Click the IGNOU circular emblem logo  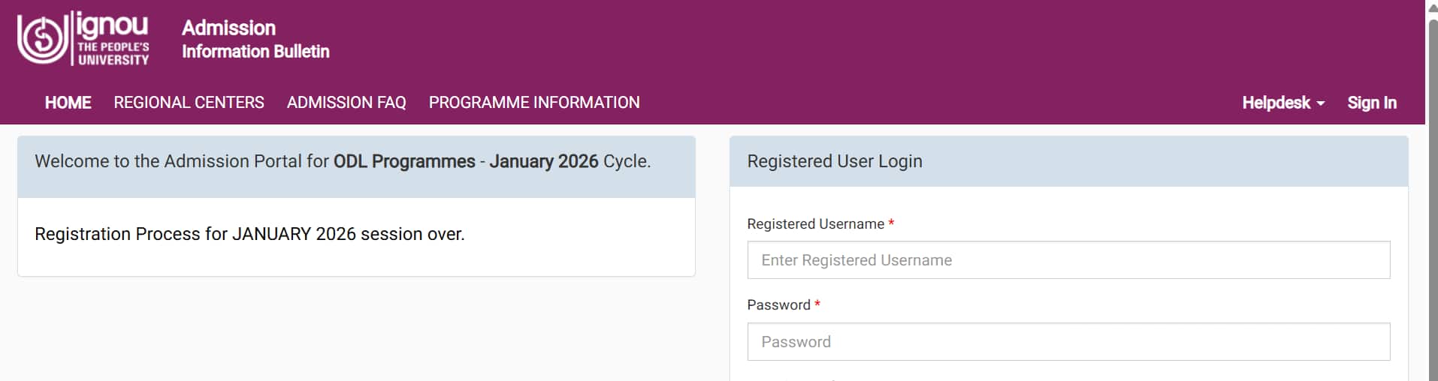coord(42,39)
